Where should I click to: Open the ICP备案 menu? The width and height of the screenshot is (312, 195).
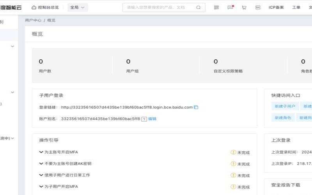coord(276,7)
